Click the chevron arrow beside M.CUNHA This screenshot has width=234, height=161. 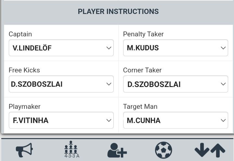click(223, 120)
